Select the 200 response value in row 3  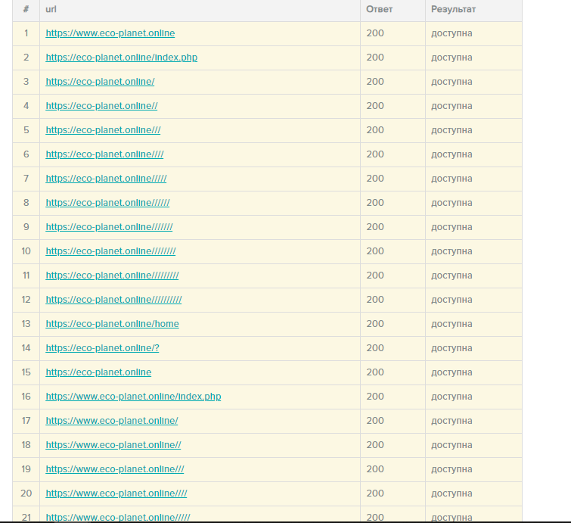pyautogui.click(x=375, y=82)
